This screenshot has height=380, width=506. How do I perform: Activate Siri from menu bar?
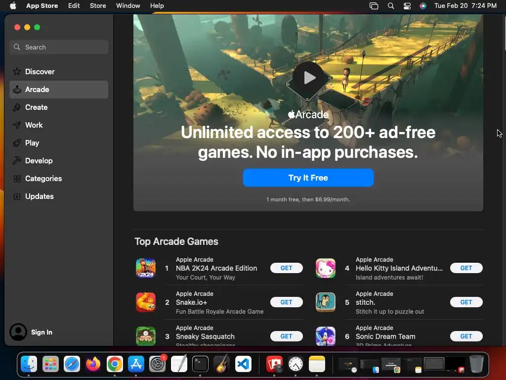423,5
